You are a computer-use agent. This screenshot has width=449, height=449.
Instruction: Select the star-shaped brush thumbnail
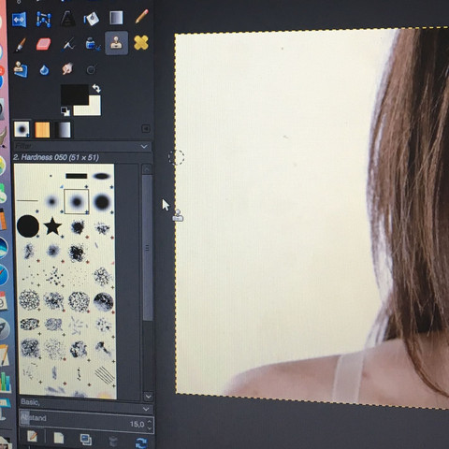(x=52, y=225)
